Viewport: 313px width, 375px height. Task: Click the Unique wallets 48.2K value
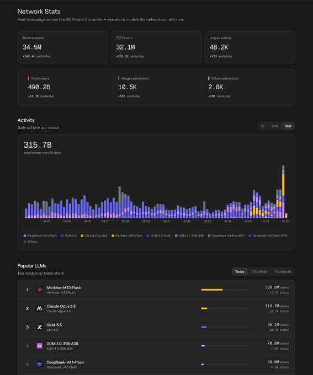pos(219,47)
